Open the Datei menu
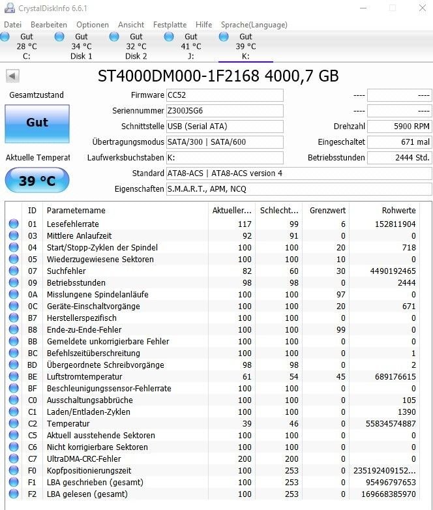Screen dimensions: 433x510 click(x=12, y=25)
